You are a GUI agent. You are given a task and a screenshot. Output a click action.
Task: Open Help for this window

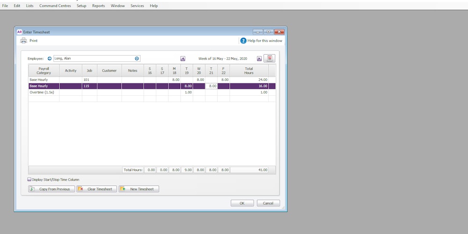243,41
